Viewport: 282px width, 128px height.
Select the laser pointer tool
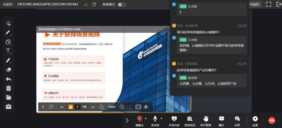click(8, 23)
